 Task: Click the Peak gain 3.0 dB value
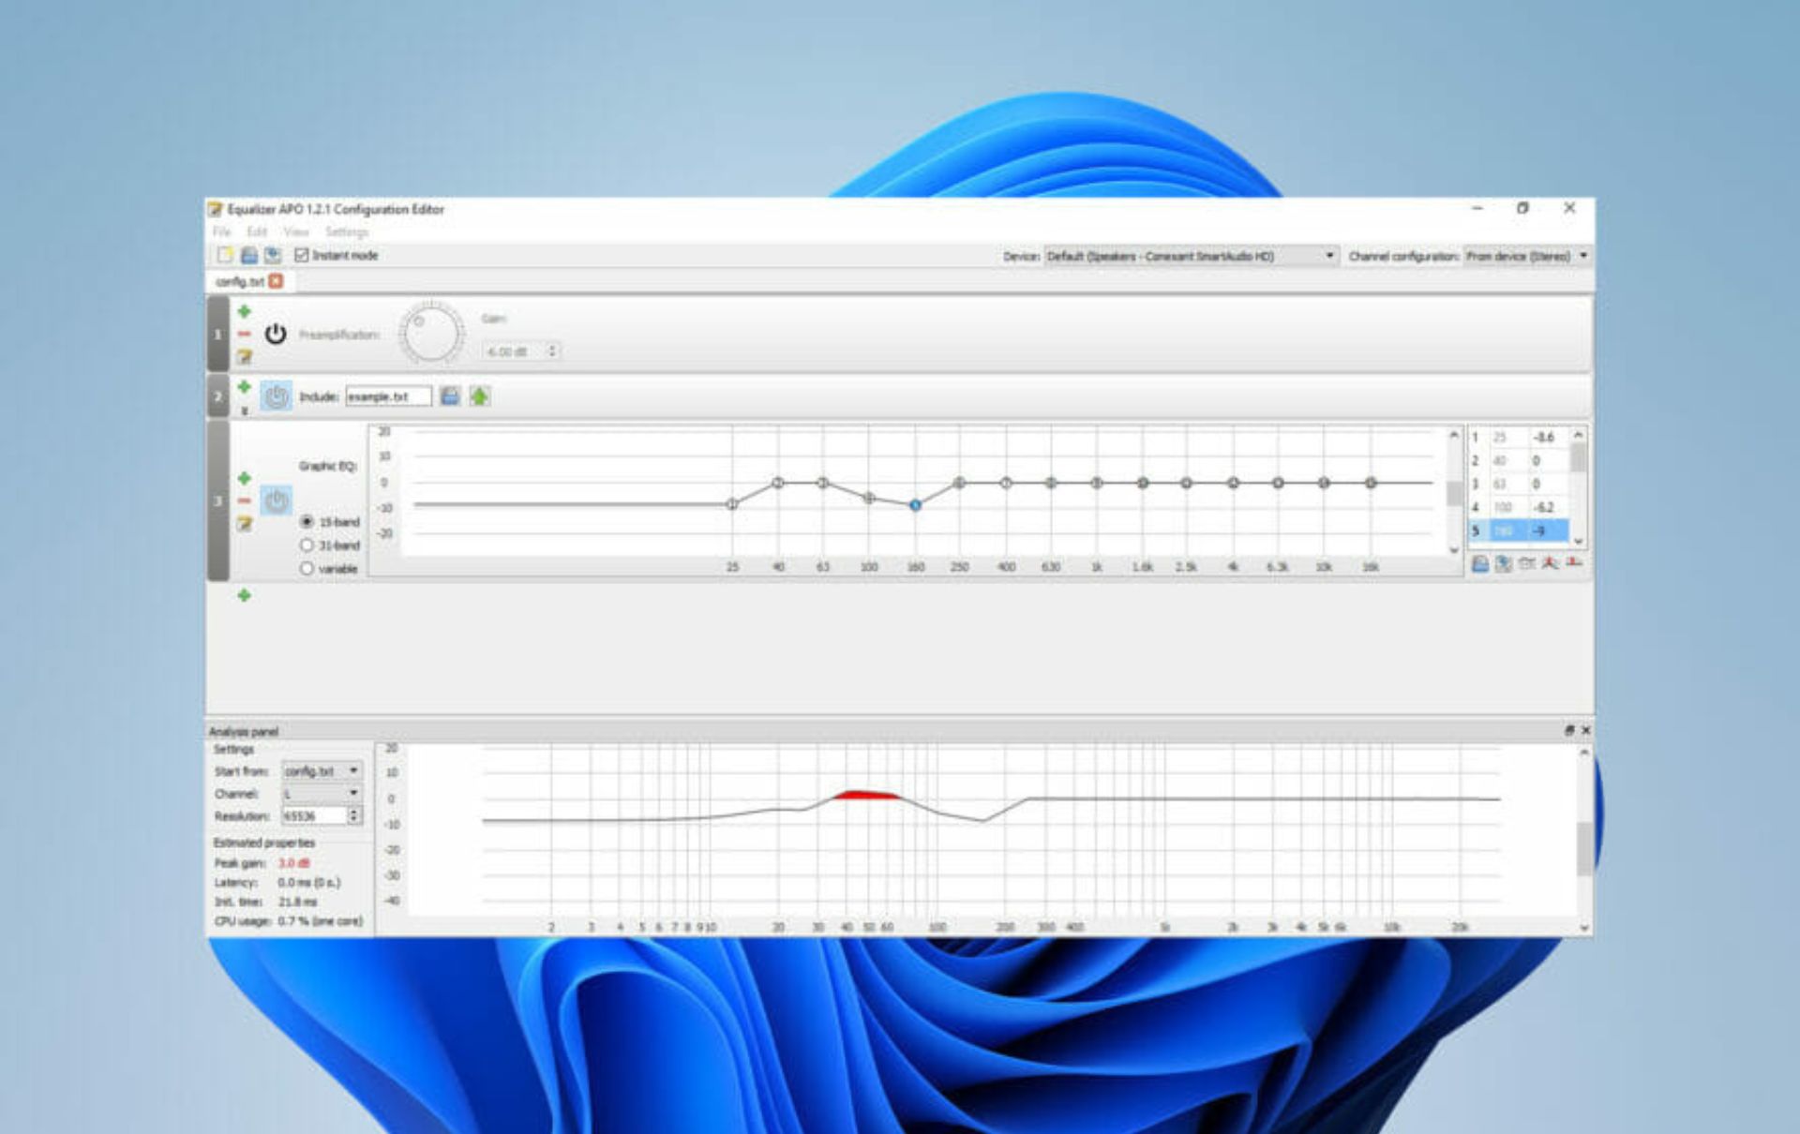[293, 863]
